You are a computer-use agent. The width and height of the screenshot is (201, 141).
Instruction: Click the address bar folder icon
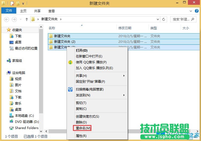[x=33, y=19]
